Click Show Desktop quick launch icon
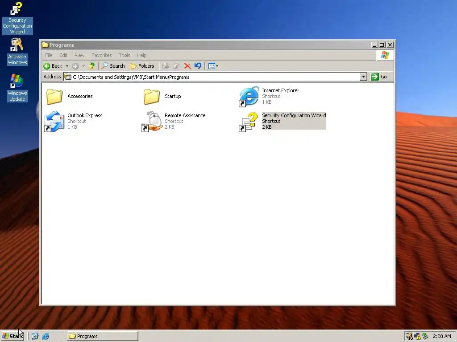This screenshot has width=457, height=342. pos(35,336)
